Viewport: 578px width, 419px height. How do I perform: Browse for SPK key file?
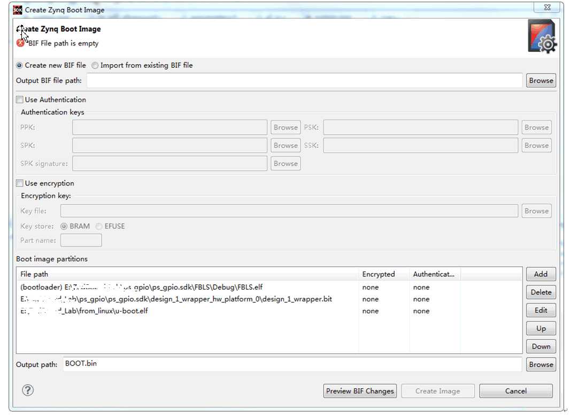pyautogui.click(x=286, y=145)
